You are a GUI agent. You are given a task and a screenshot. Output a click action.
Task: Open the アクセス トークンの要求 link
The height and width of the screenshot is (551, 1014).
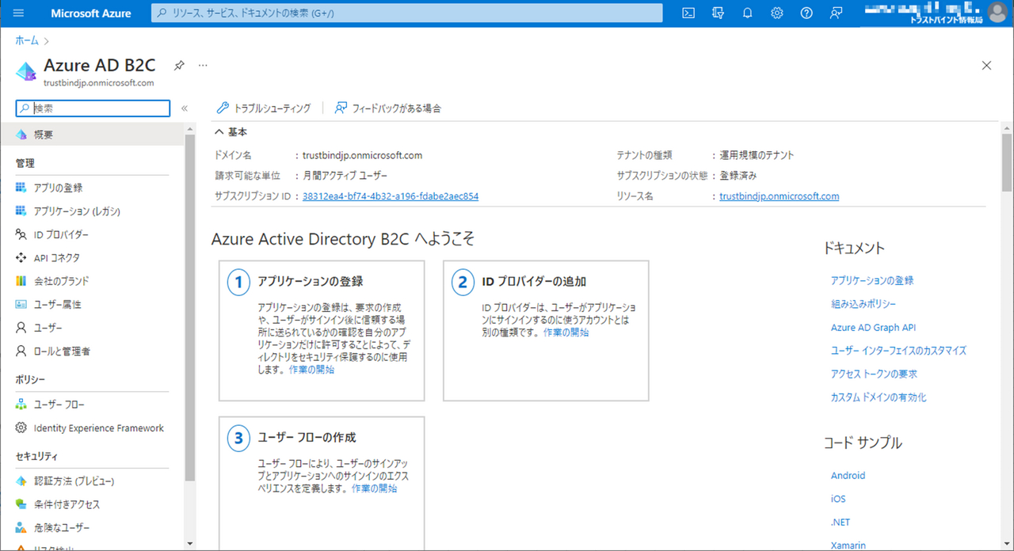[874, 374]
